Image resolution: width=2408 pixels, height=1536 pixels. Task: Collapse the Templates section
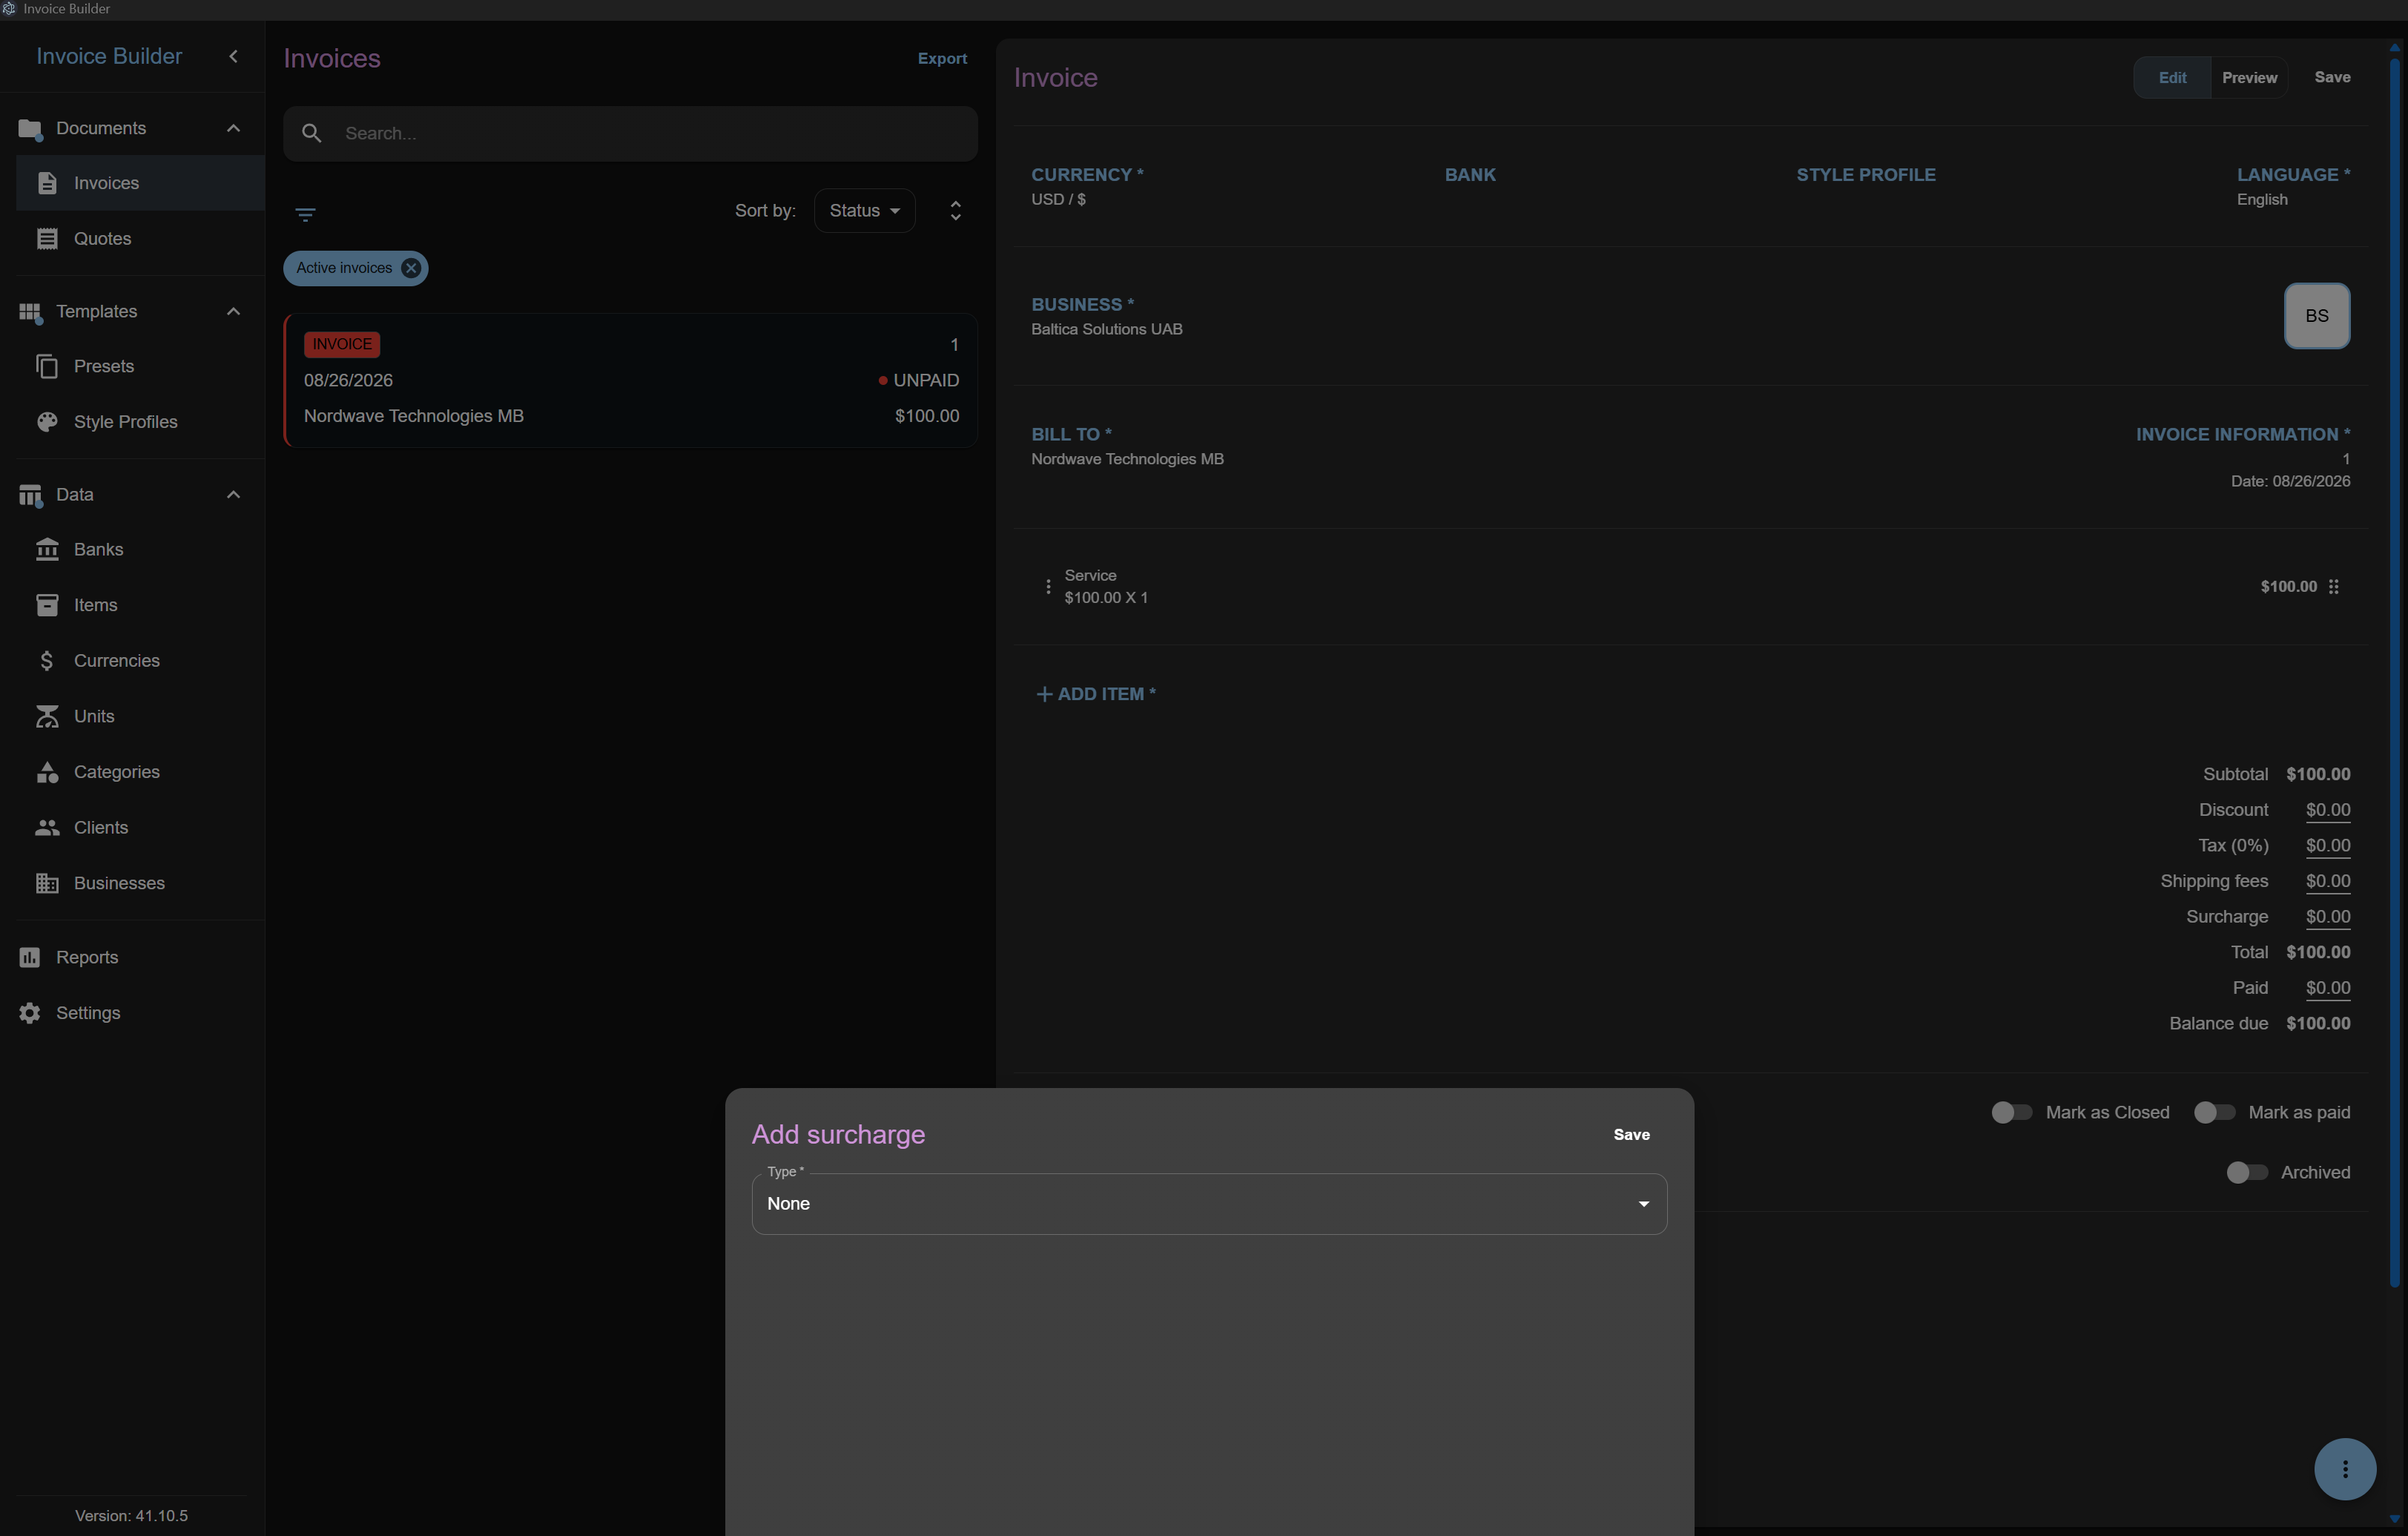click(x=233, y=311)
